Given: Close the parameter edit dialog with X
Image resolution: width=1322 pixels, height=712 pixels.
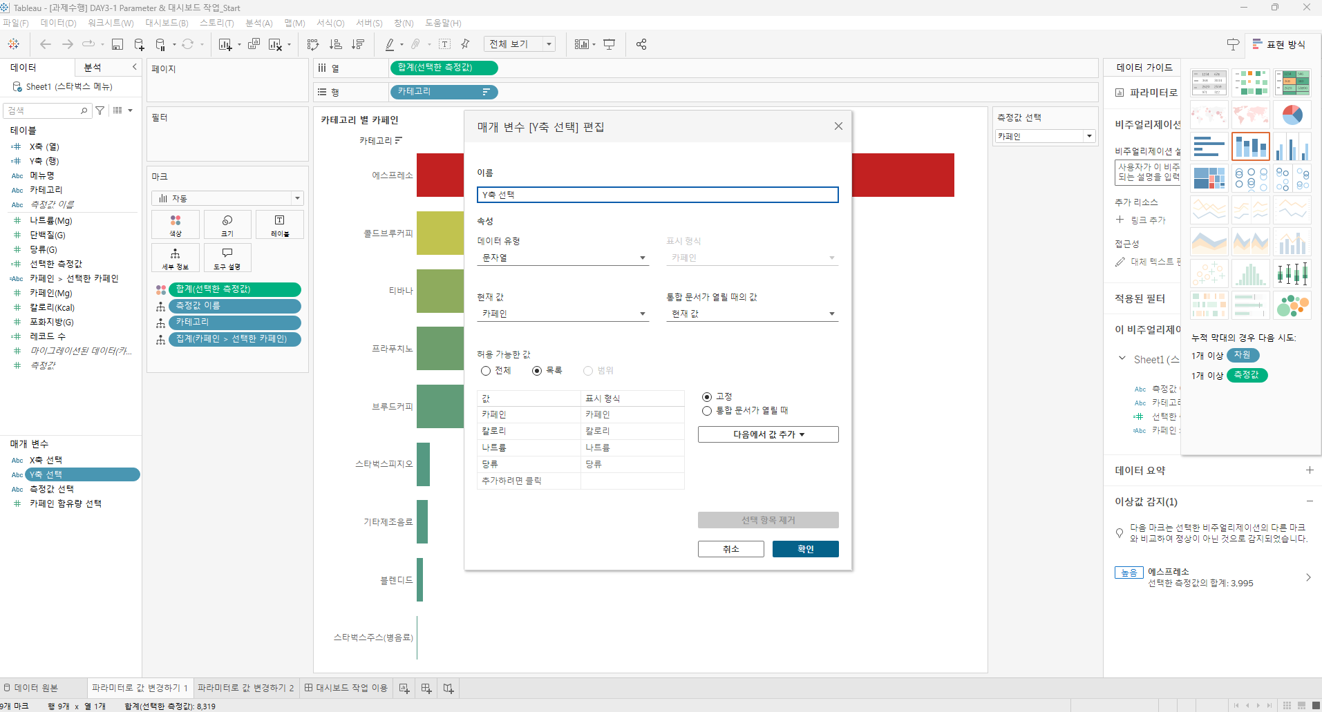Looking at the screenshot, I should point(838,126).
